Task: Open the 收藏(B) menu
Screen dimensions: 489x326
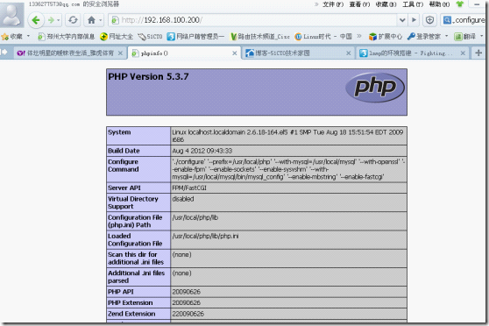Action: pyautogui.click(x=386, y=4)
